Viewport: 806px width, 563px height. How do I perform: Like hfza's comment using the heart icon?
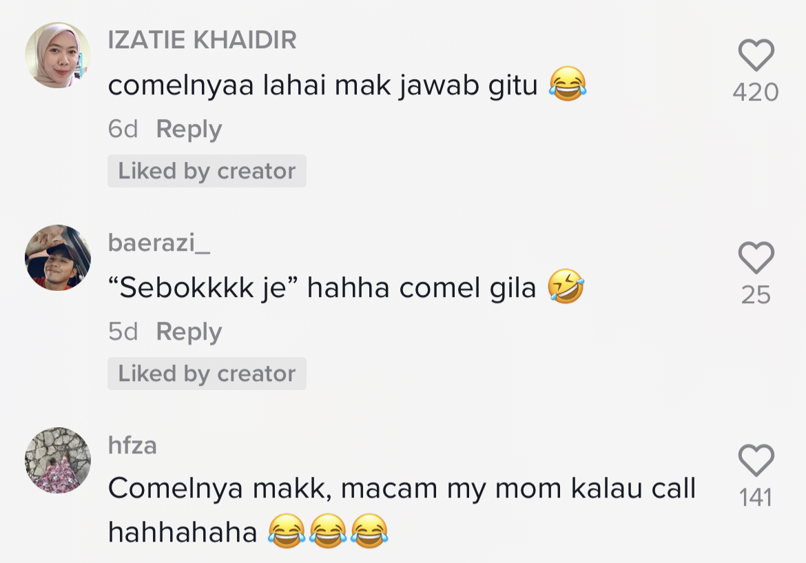click(x=756, y=460)
